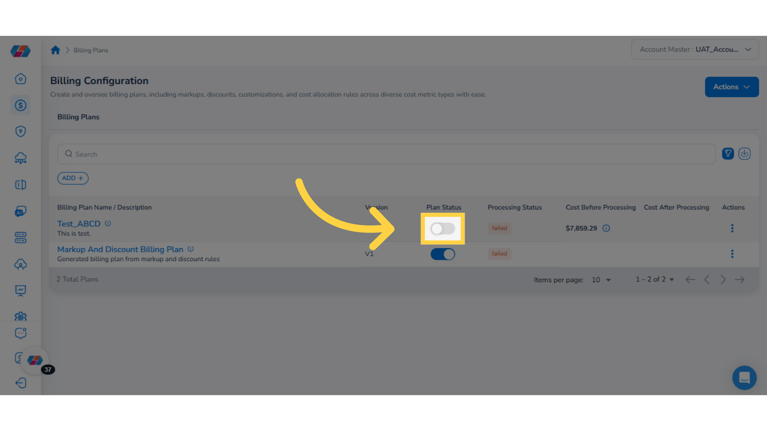This screenshot has width=767, height=431.
Task: Click failed status badge for Markup And Discount plan
Action: point(499,254)
